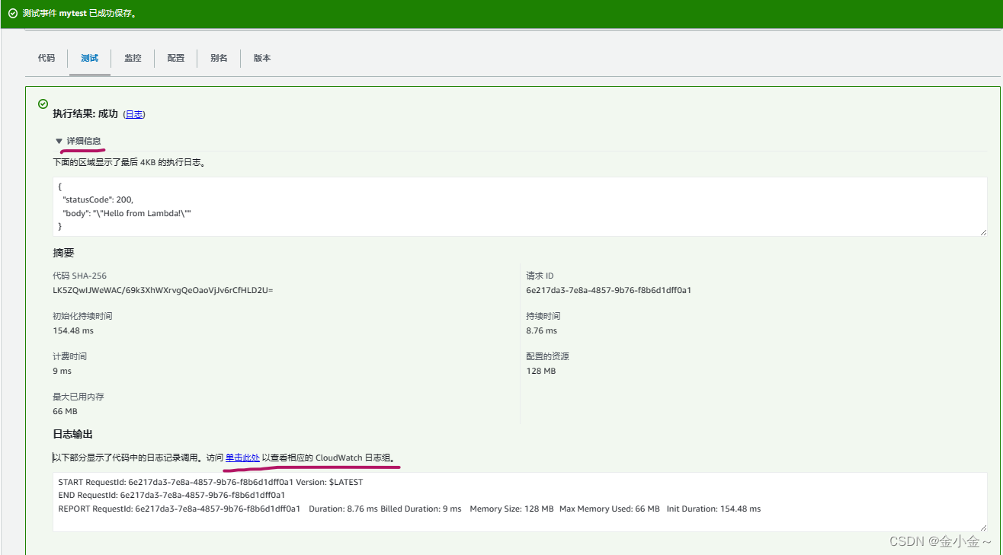Click the 单击此处 CloudWatch link
Screen dimensions: 1003x555
tap(242, 458)
